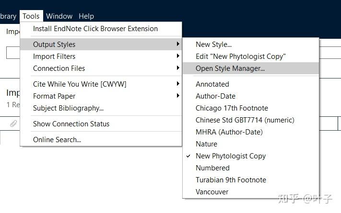Image resolution: width=341 pixels, height=213 pixels.
Task: Click the paperclip attachment column icon
Action: (13, 123)
